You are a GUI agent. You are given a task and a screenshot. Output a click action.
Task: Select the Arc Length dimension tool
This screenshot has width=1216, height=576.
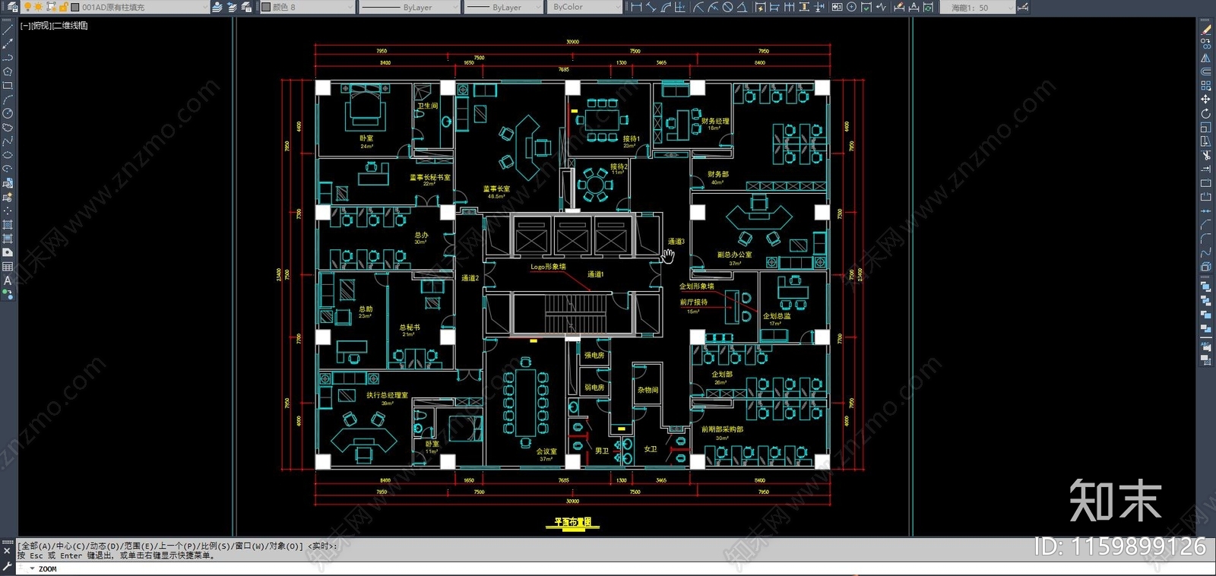(x=666, y=7)
